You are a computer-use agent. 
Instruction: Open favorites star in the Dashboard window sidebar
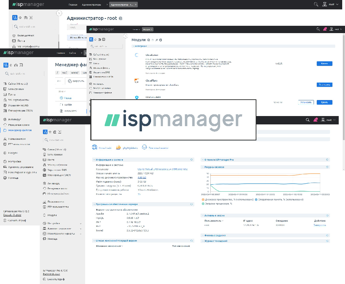click(50, 132)
